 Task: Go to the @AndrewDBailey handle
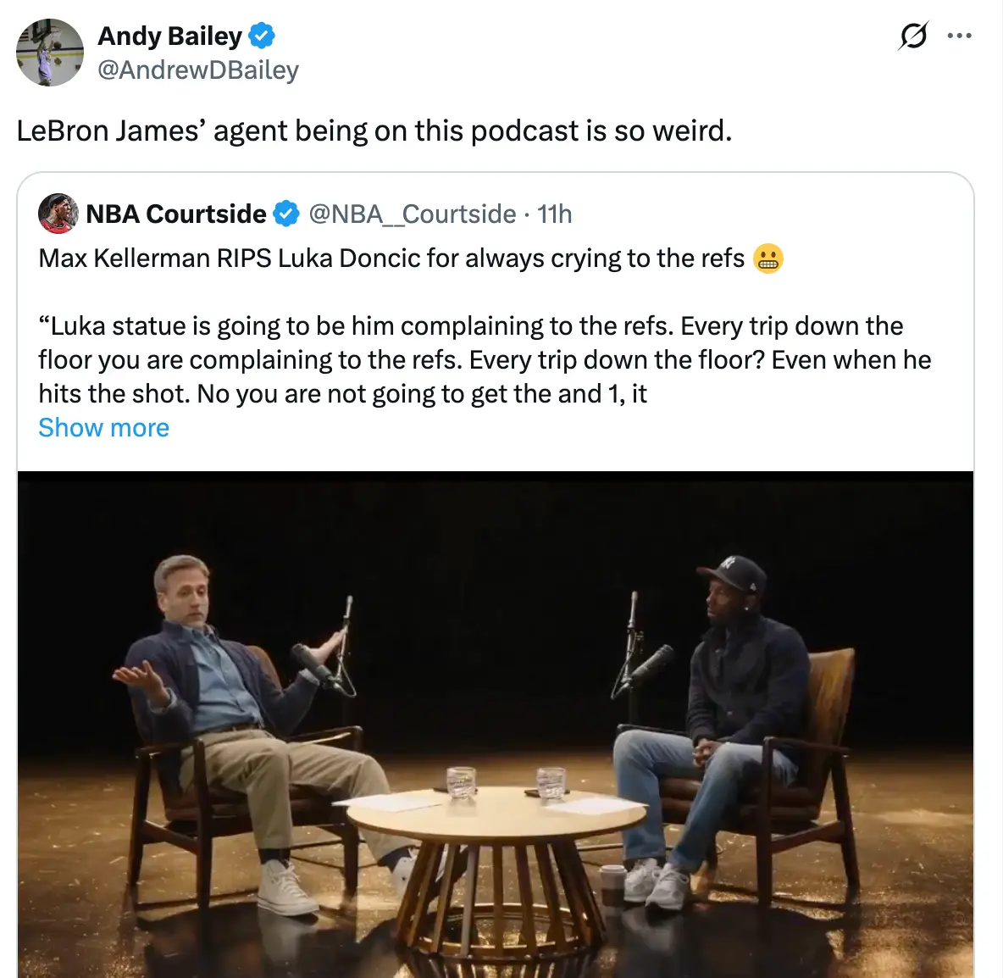(x=198, y=70)
